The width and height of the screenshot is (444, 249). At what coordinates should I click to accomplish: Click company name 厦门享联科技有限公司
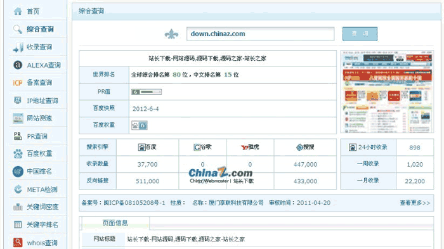tap(236, 203)
